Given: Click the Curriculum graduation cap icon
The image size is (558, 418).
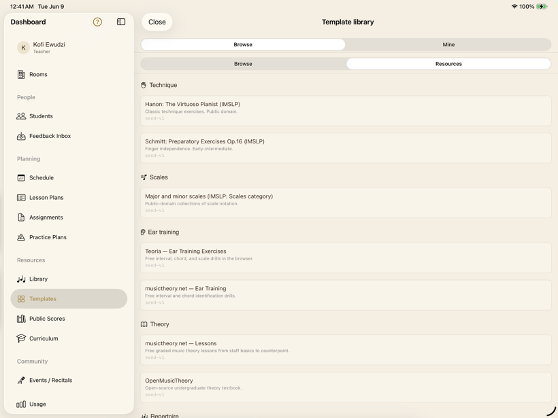Looking at the screenshot, I should pyautogui.click(x=21, y=338).
